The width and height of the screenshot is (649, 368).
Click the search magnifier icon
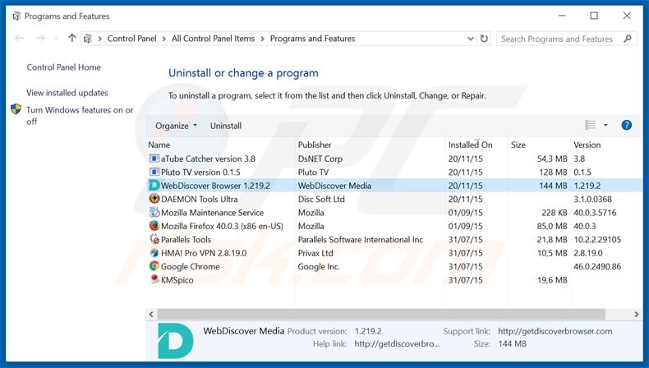coord(627,39)
